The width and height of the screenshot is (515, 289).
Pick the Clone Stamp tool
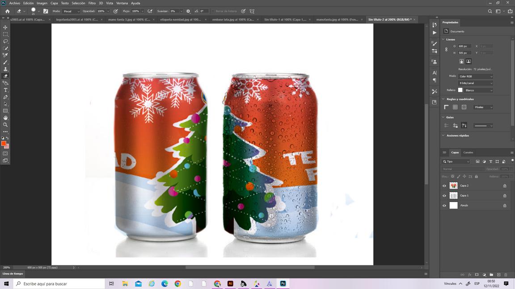click(x=5, y=69)
